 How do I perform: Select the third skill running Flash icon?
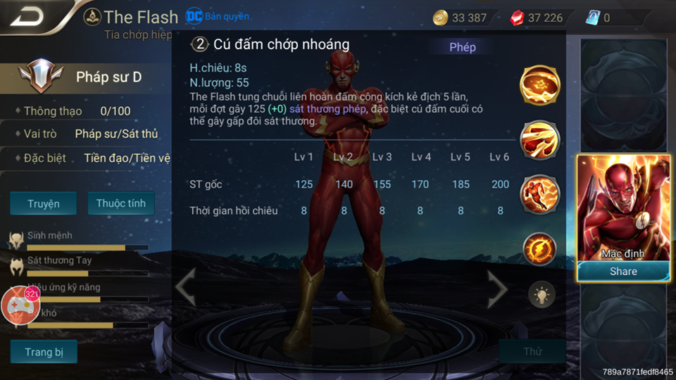(x=540, y=194)
